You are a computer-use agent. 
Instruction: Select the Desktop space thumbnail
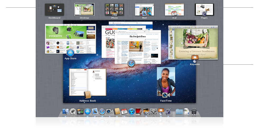coord(84,10)
